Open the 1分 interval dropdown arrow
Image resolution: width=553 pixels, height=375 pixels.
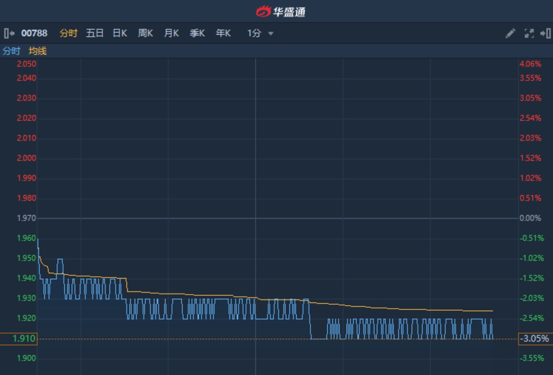[x=271, y=34]
